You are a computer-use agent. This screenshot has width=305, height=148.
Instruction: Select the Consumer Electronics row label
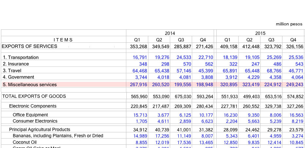[35, 121]
